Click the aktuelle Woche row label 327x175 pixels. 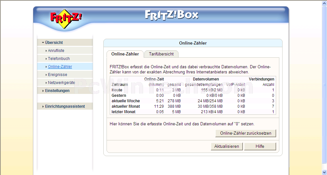[x=126, y=101]
